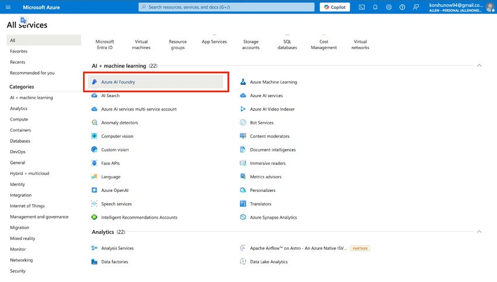Choose the Databases category
The image size is (497, 282).
20,141
